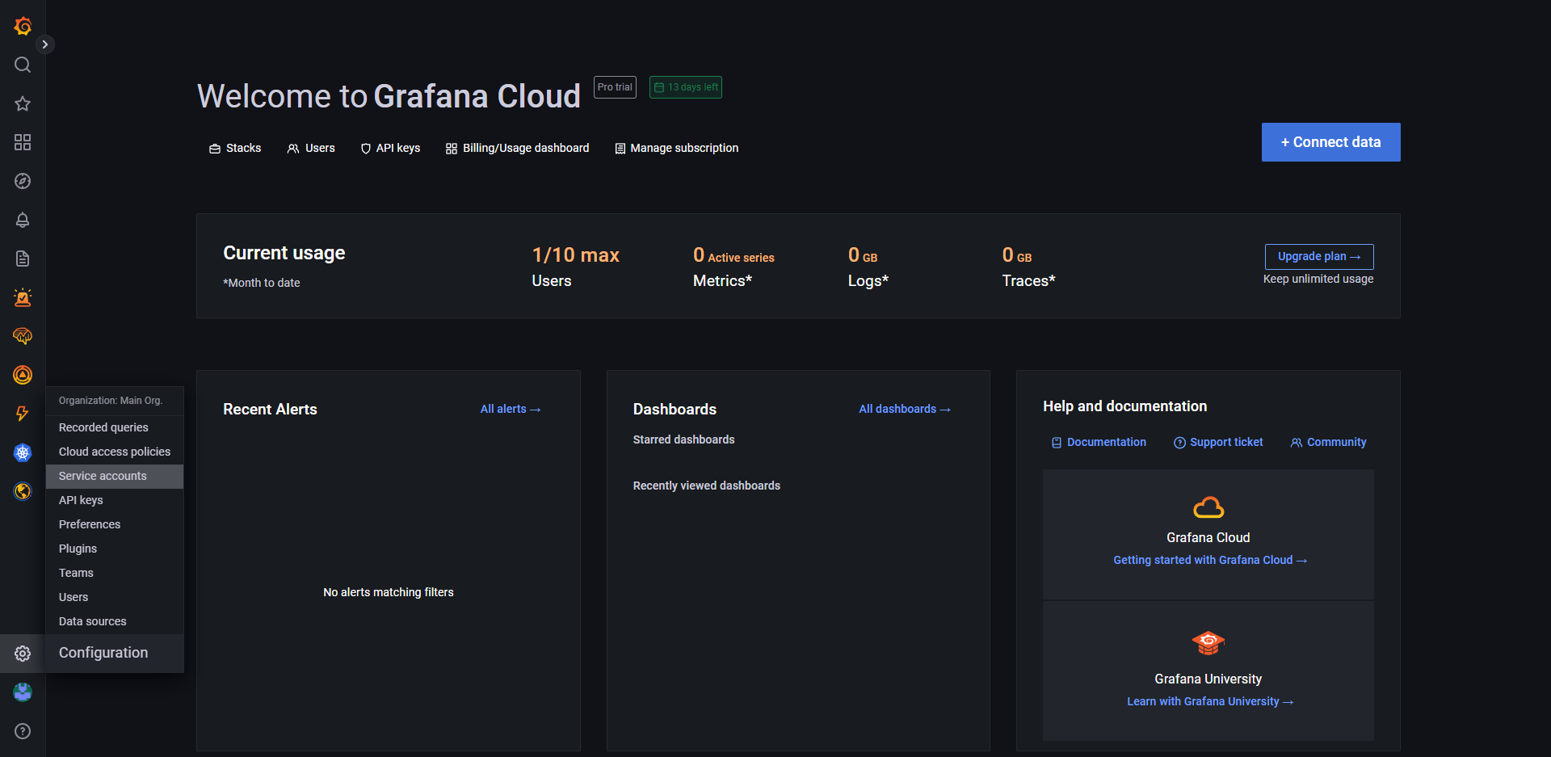This screenshot has width=1551, height=757.
Task: Click the 0 Active series metrics value
Action: coord(733,255)
